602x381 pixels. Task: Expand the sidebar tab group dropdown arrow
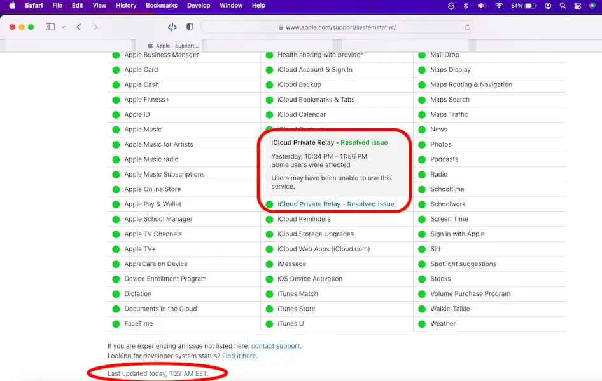(x=64, y=27)
